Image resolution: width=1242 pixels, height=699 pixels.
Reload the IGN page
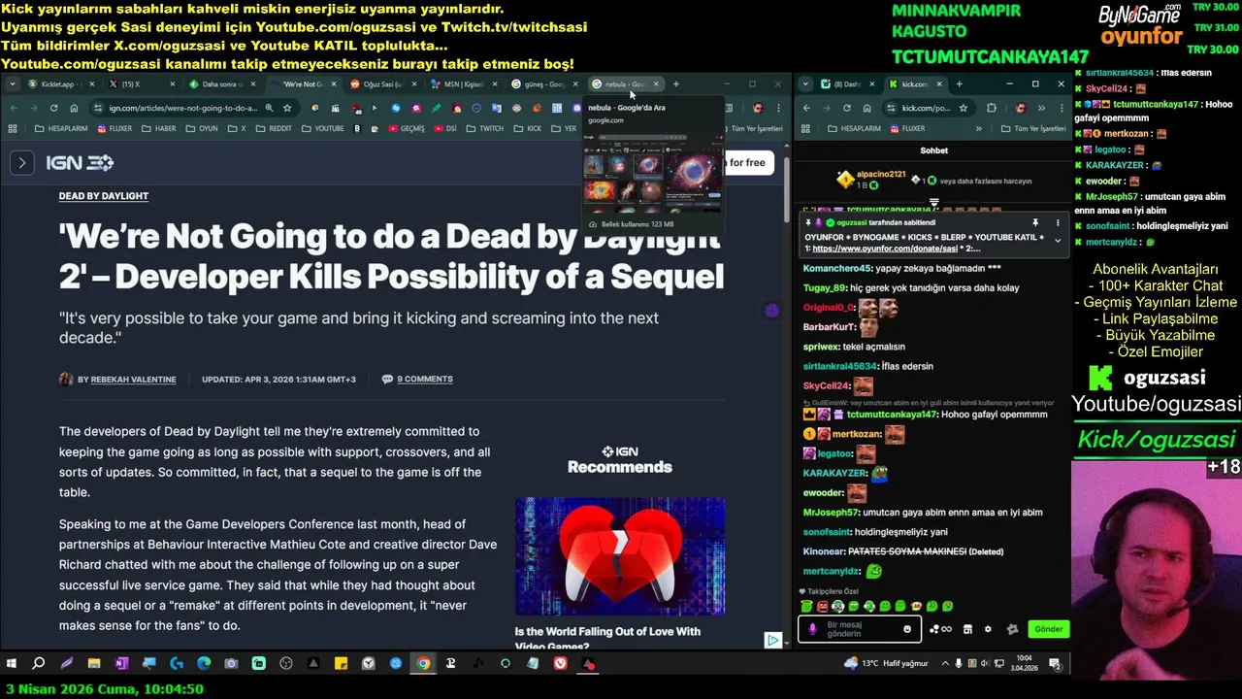click(54, 108)
